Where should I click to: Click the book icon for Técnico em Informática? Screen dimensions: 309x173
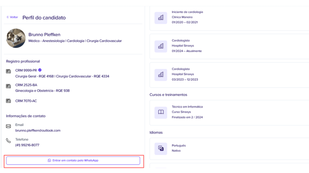click(161, 112)
